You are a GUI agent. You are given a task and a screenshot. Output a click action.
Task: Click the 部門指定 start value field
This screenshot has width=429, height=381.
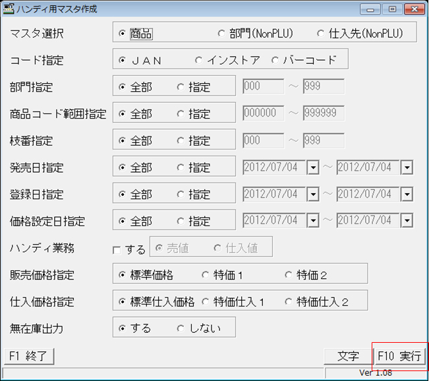263,87
